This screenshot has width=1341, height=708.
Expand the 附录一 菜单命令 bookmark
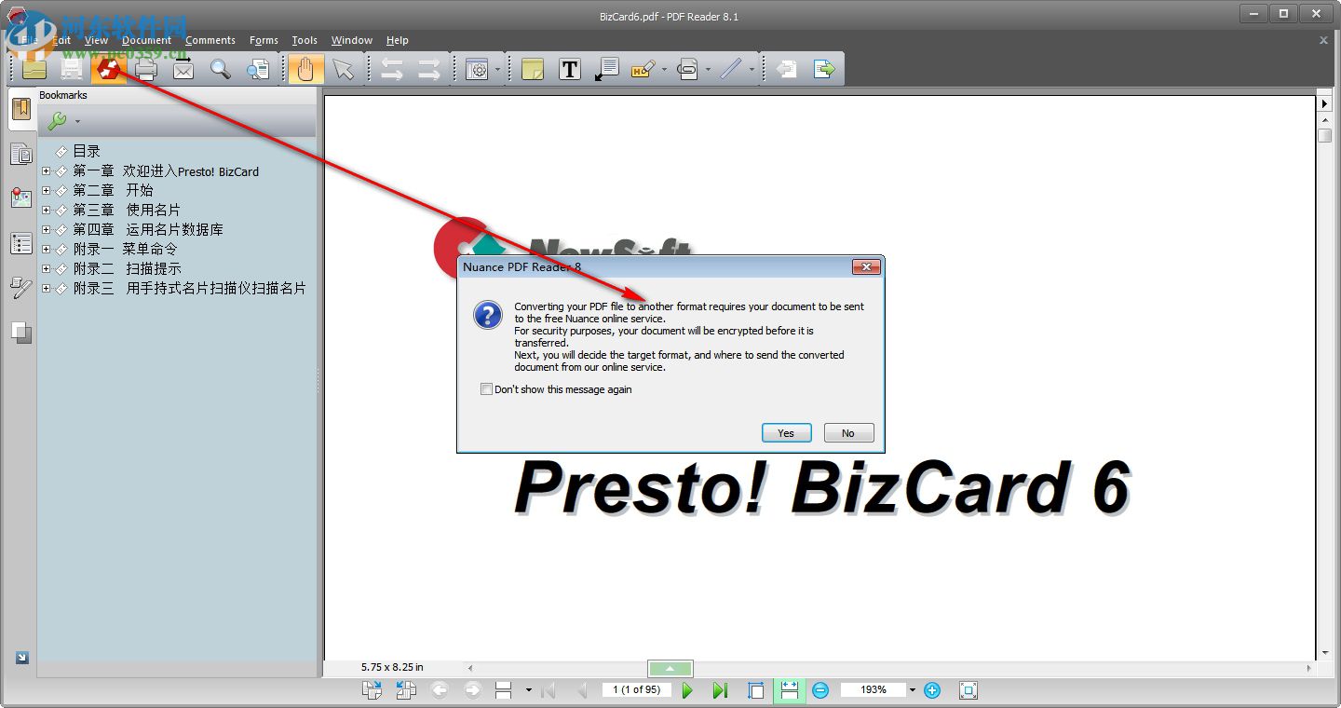[x=47, y=249]
